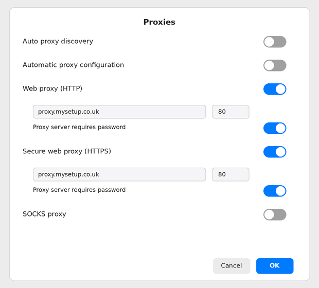The image size is (319, 288).
Task: Click the Auto proxy discovery label
Action: click(58, 41)
